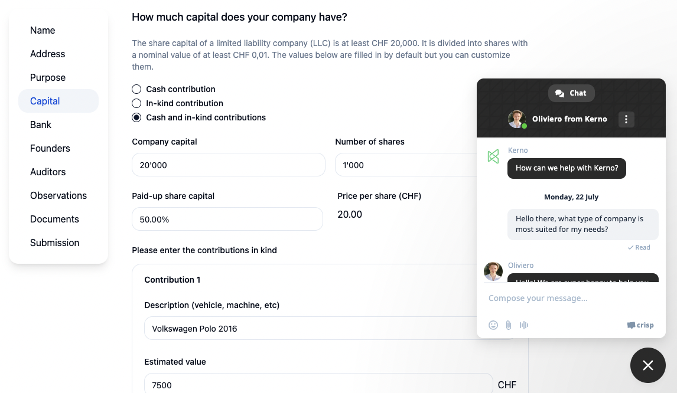677x393 pixels.
Task: Focus the Paid-up share capital field
Action: [x=227, y=219]
